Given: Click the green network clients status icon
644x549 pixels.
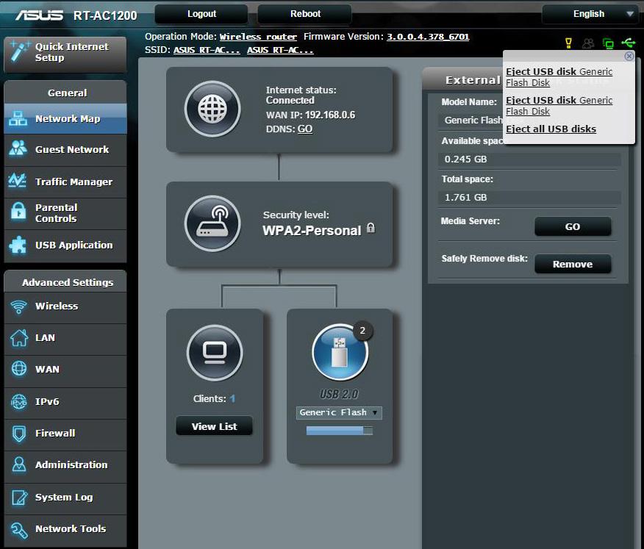Looking at the screenshot, I should [x=608, y=43].
